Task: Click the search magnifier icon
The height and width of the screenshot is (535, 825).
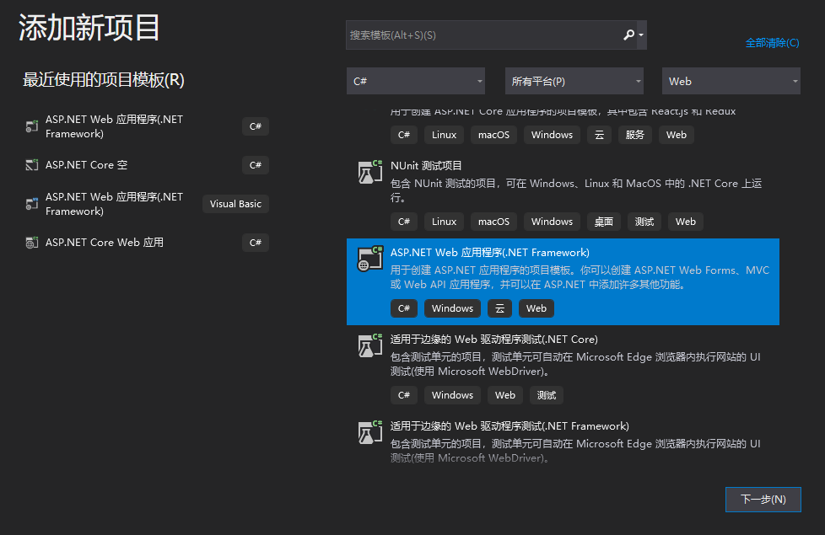Action: pyautogui.click(x=627, y=35)
